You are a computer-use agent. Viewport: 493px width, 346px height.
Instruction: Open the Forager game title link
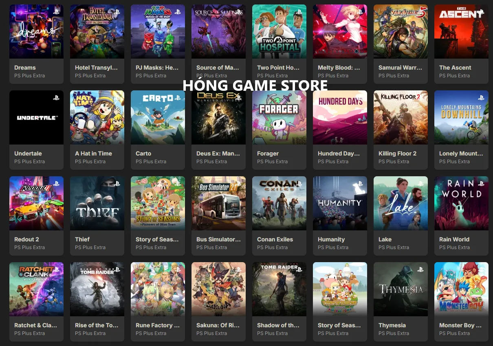[268, 153]
